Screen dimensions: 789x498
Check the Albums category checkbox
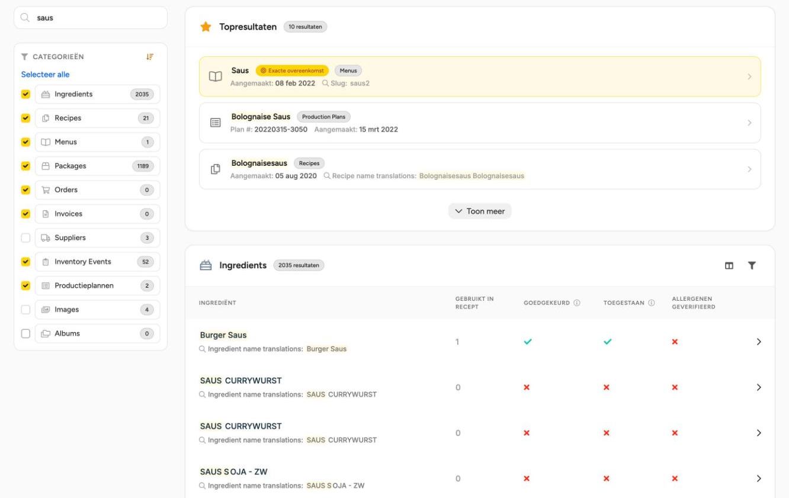click(x=25, y=333)
